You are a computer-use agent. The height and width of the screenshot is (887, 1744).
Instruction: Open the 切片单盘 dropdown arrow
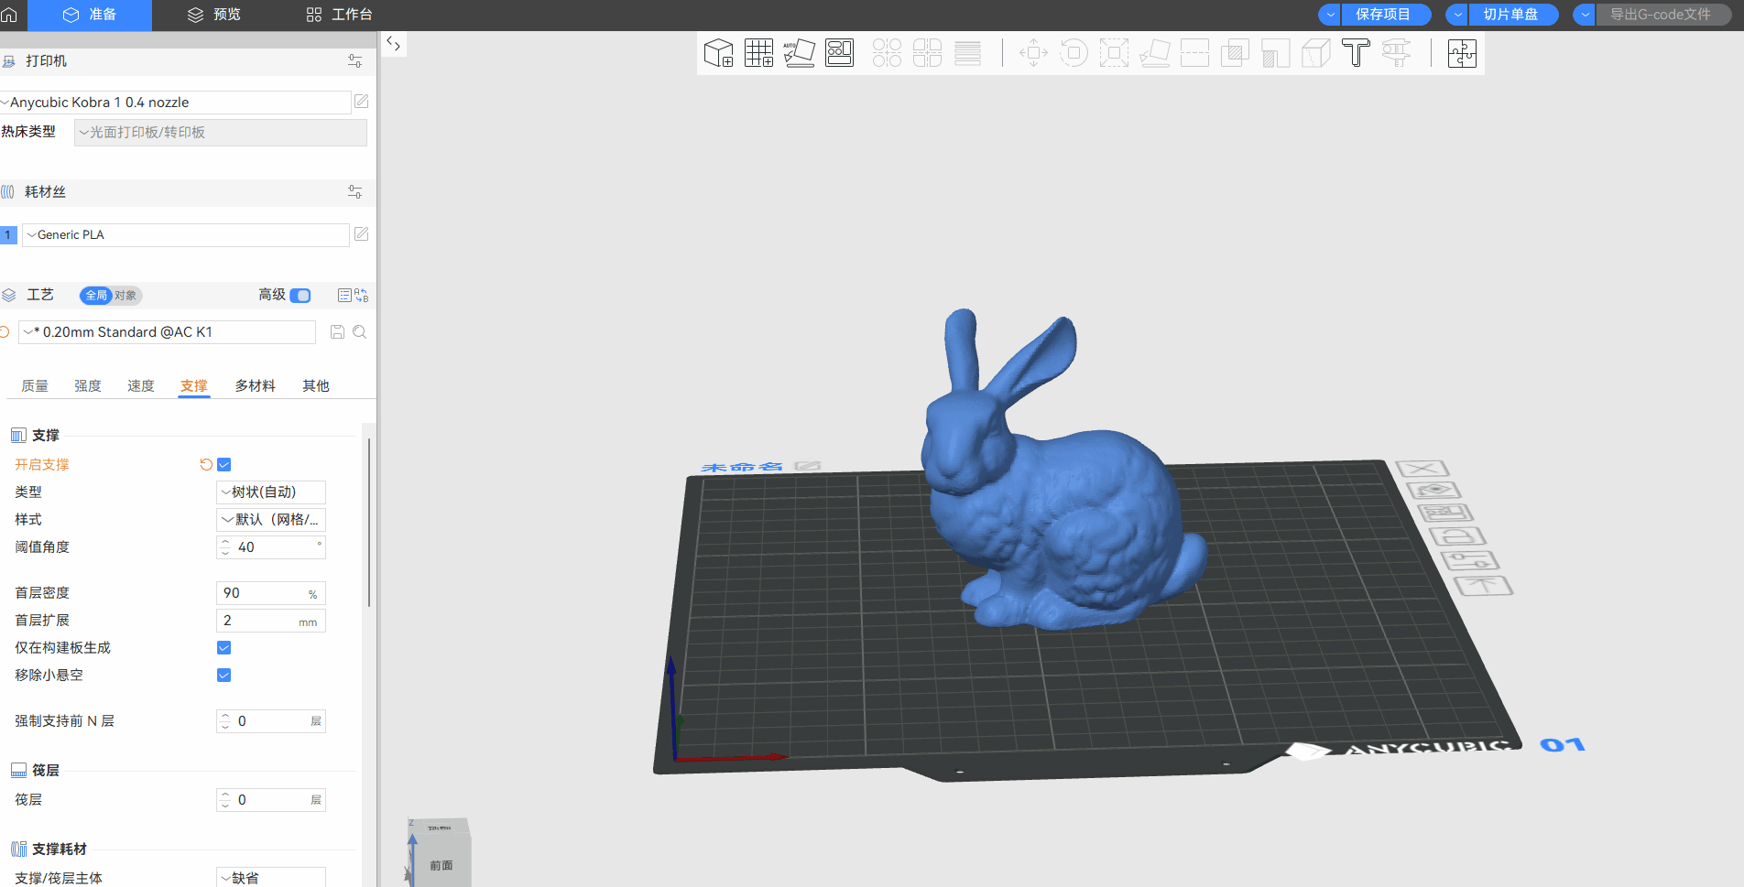click(1457, 15)
